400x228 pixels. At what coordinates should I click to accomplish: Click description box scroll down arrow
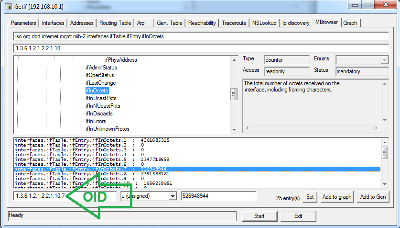point(385,120)
